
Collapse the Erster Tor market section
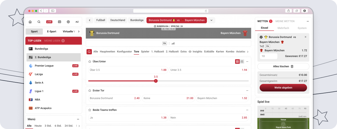click(x=247, y=91)
